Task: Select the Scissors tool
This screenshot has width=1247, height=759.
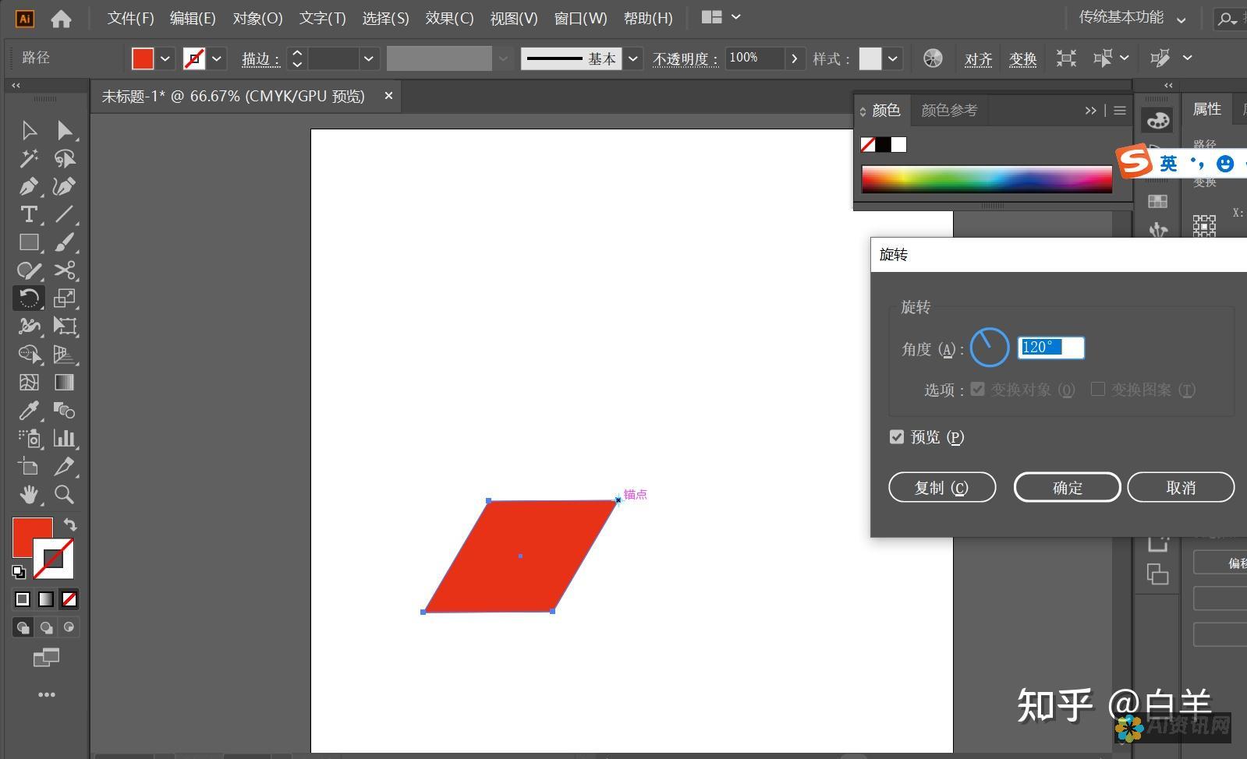Action: coord(65,270)
